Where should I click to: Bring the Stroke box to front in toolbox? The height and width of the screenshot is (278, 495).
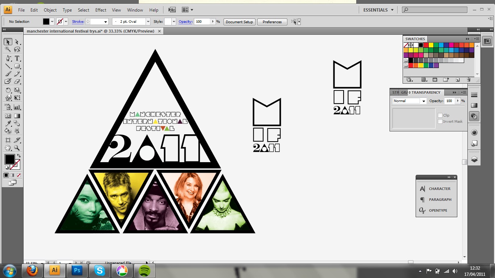[16, 165]
